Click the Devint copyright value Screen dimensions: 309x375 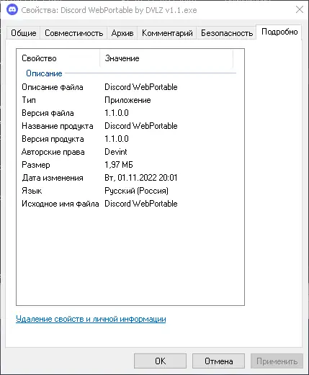116,152
